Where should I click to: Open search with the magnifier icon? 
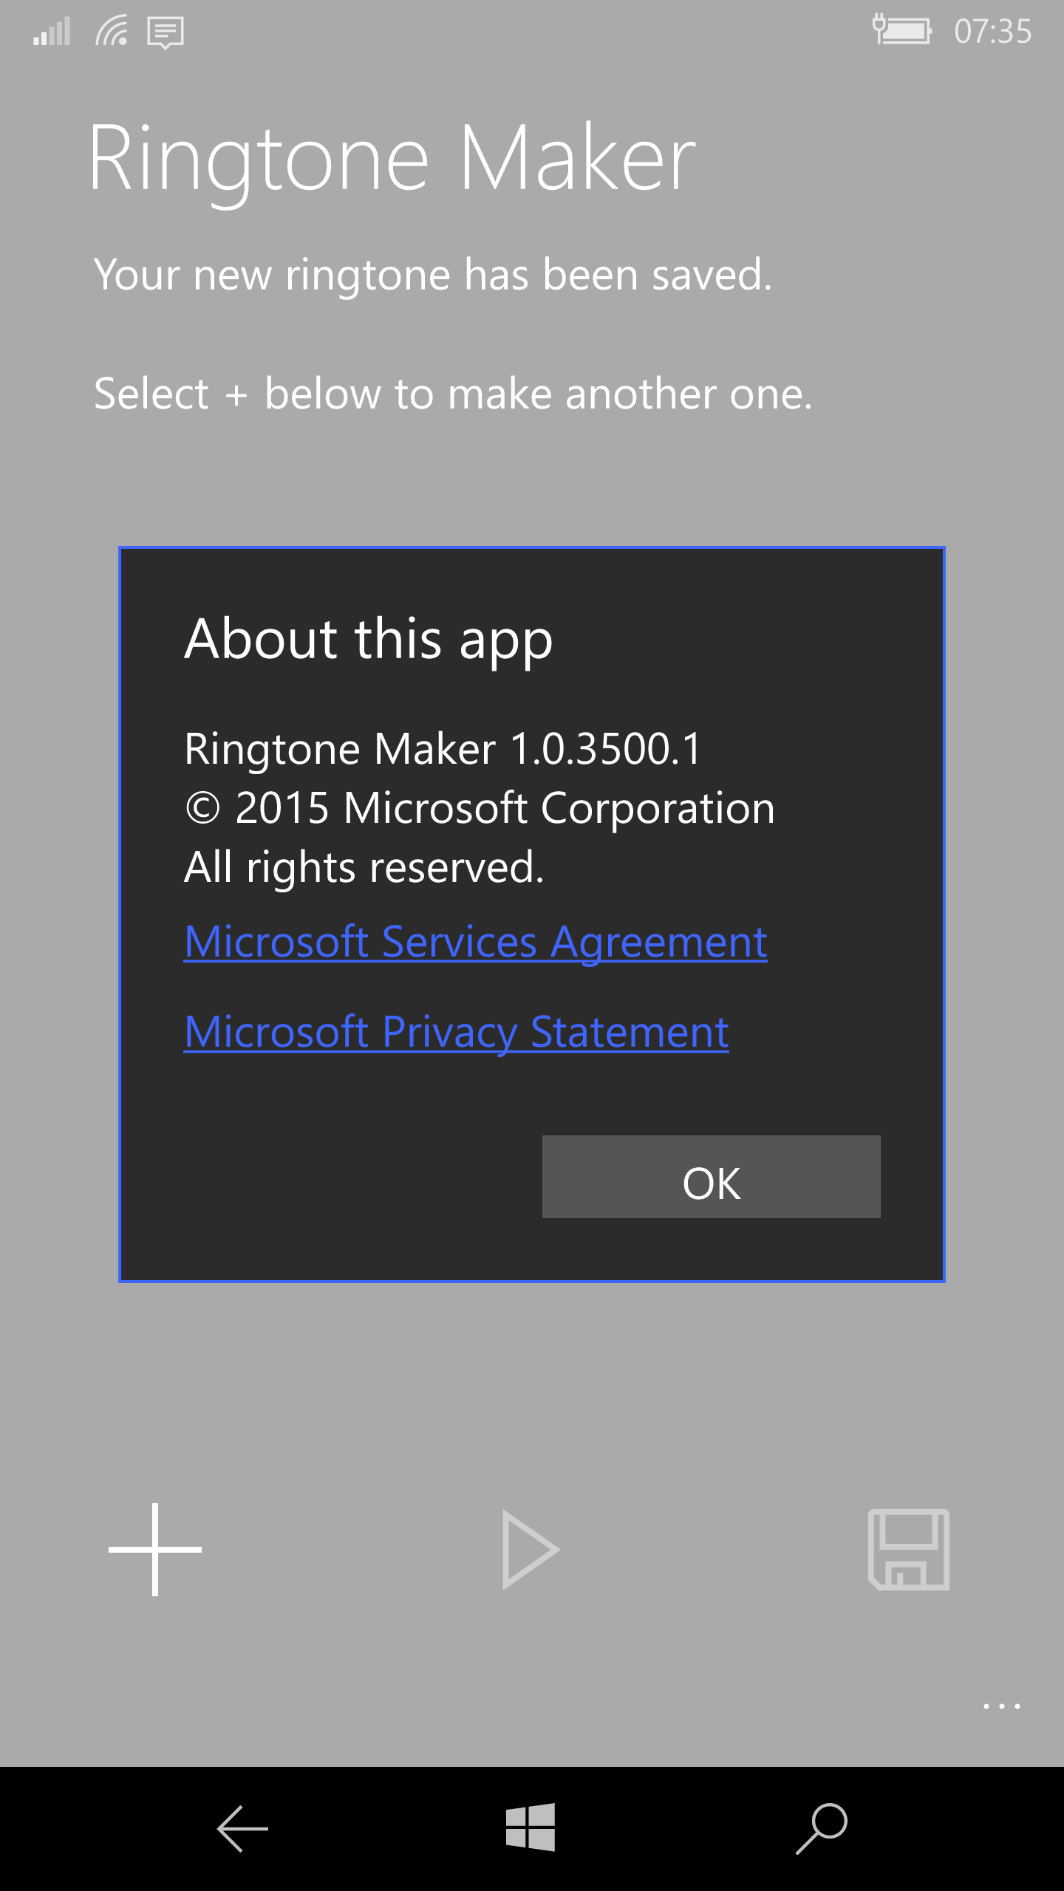tap(822, 1829)
